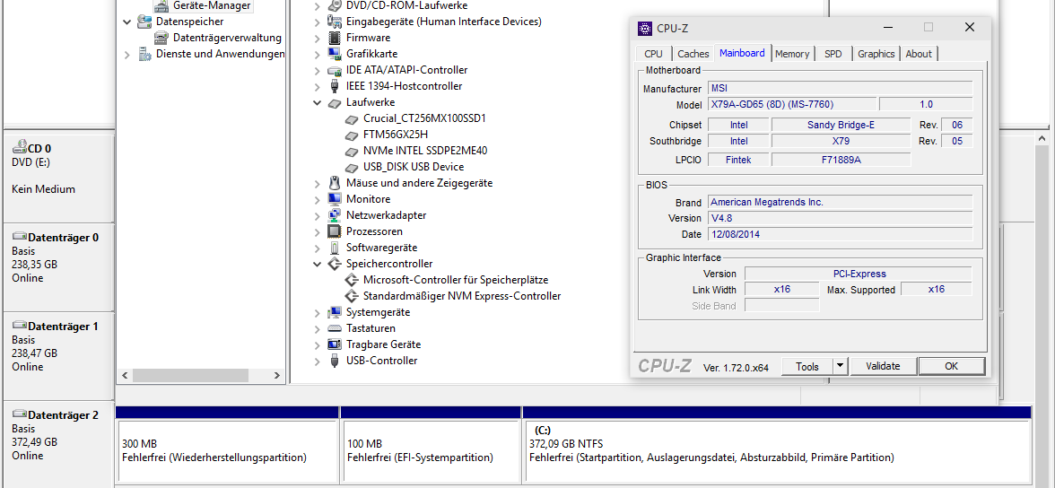The height and width of the screenshot is (488, 1055).
Task: Click the Tragbare Geräte icon
Action: click(x=335, y=344)
